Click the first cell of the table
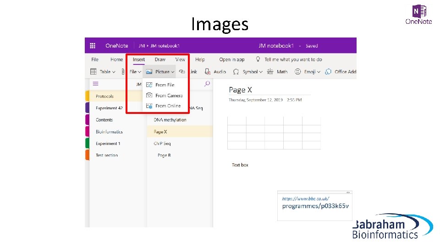Image resolution: width=440 pixels, height=247 pixels. pos(237,121)
